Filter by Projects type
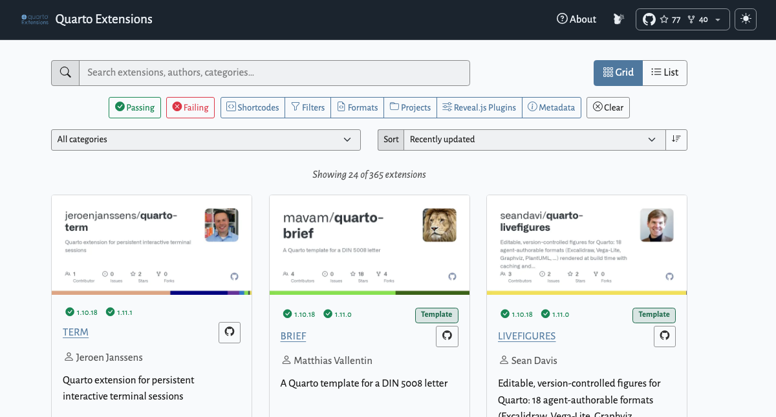 pos(410,107)
